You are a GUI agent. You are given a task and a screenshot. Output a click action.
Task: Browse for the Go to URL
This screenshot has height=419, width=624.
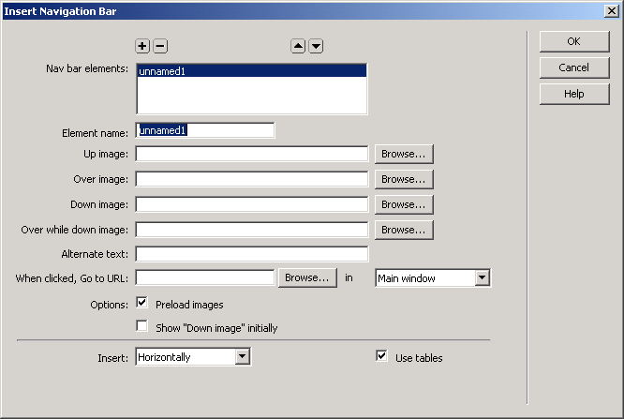pos(307,277)
